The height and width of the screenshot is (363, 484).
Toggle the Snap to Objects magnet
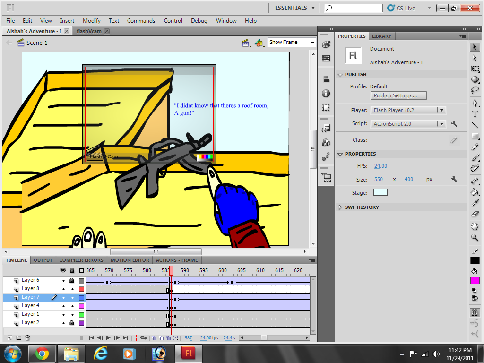pos(475,312)
